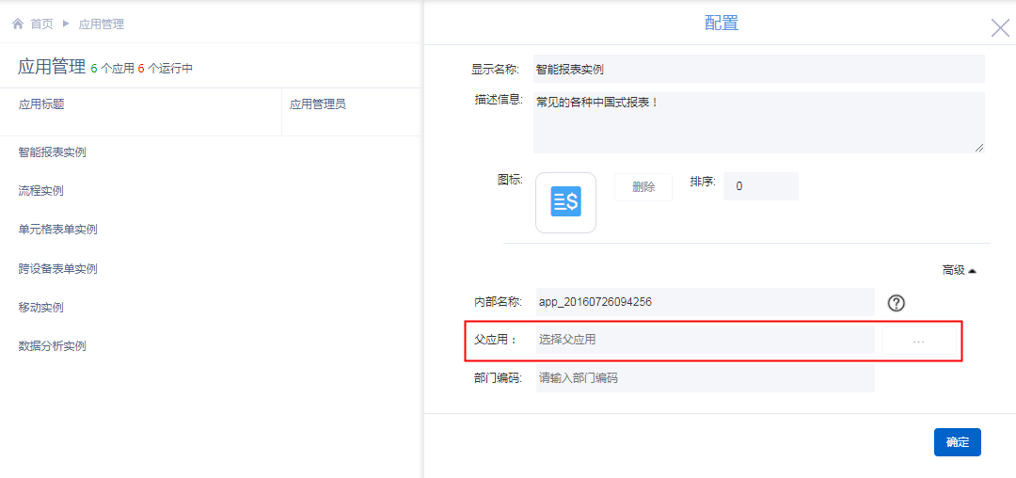This screenshot has width=1016, height=478.
Task: Click the 首页 breadcrumb link
Action: 42,24
